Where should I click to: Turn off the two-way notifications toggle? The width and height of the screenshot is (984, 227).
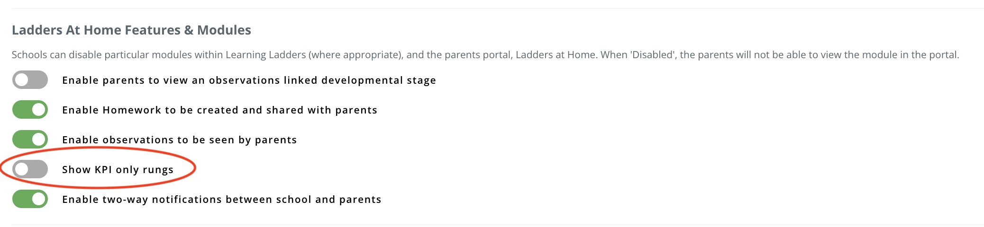tap(30, 199)
